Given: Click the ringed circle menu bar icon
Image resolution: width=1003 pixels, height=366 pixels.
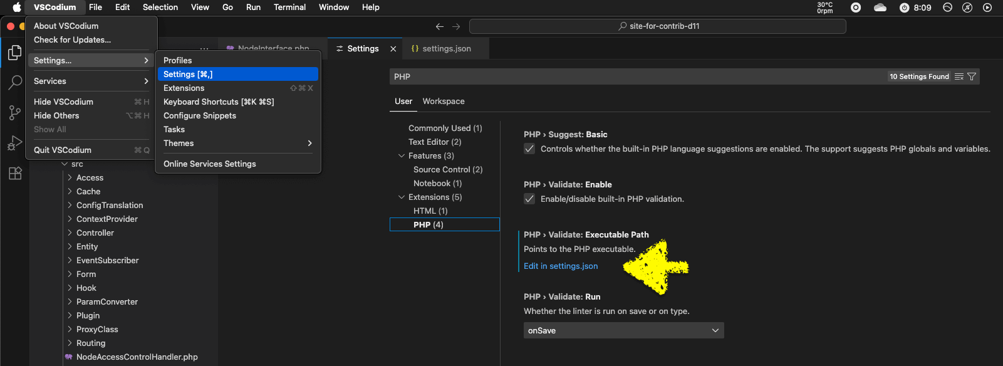Looking at the screenshot, I should click(x=856, y=8).
